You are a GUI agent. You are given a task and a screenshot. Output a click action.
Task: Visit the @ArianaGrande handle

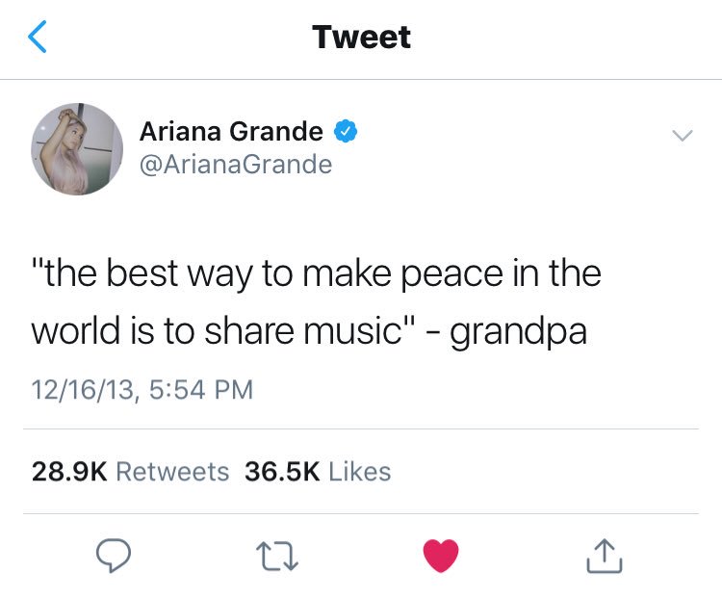point(236,165)
